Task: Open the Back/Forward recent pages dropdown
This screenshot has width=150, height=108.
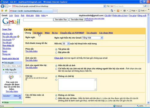Action: [10, 6]
